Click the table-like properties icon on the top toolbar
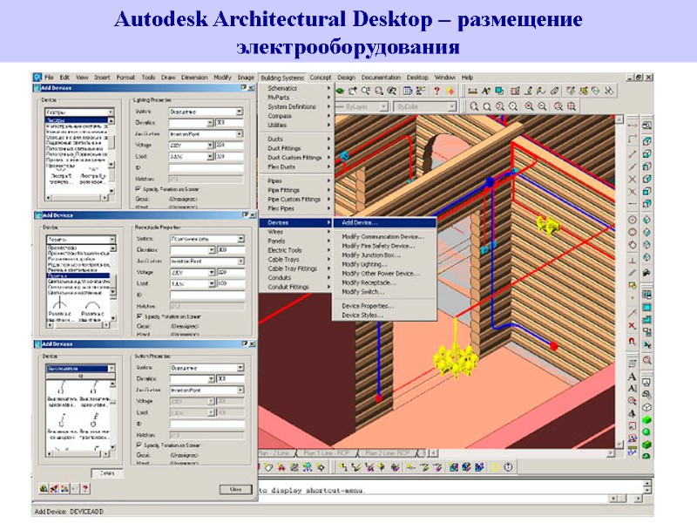 [407, 91]
